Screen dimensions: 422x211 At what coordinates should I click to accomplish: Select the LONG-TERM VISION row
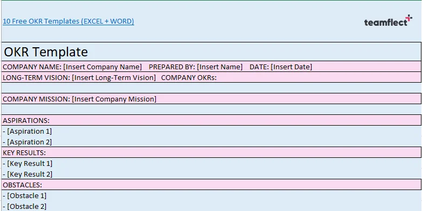(211, 77)
